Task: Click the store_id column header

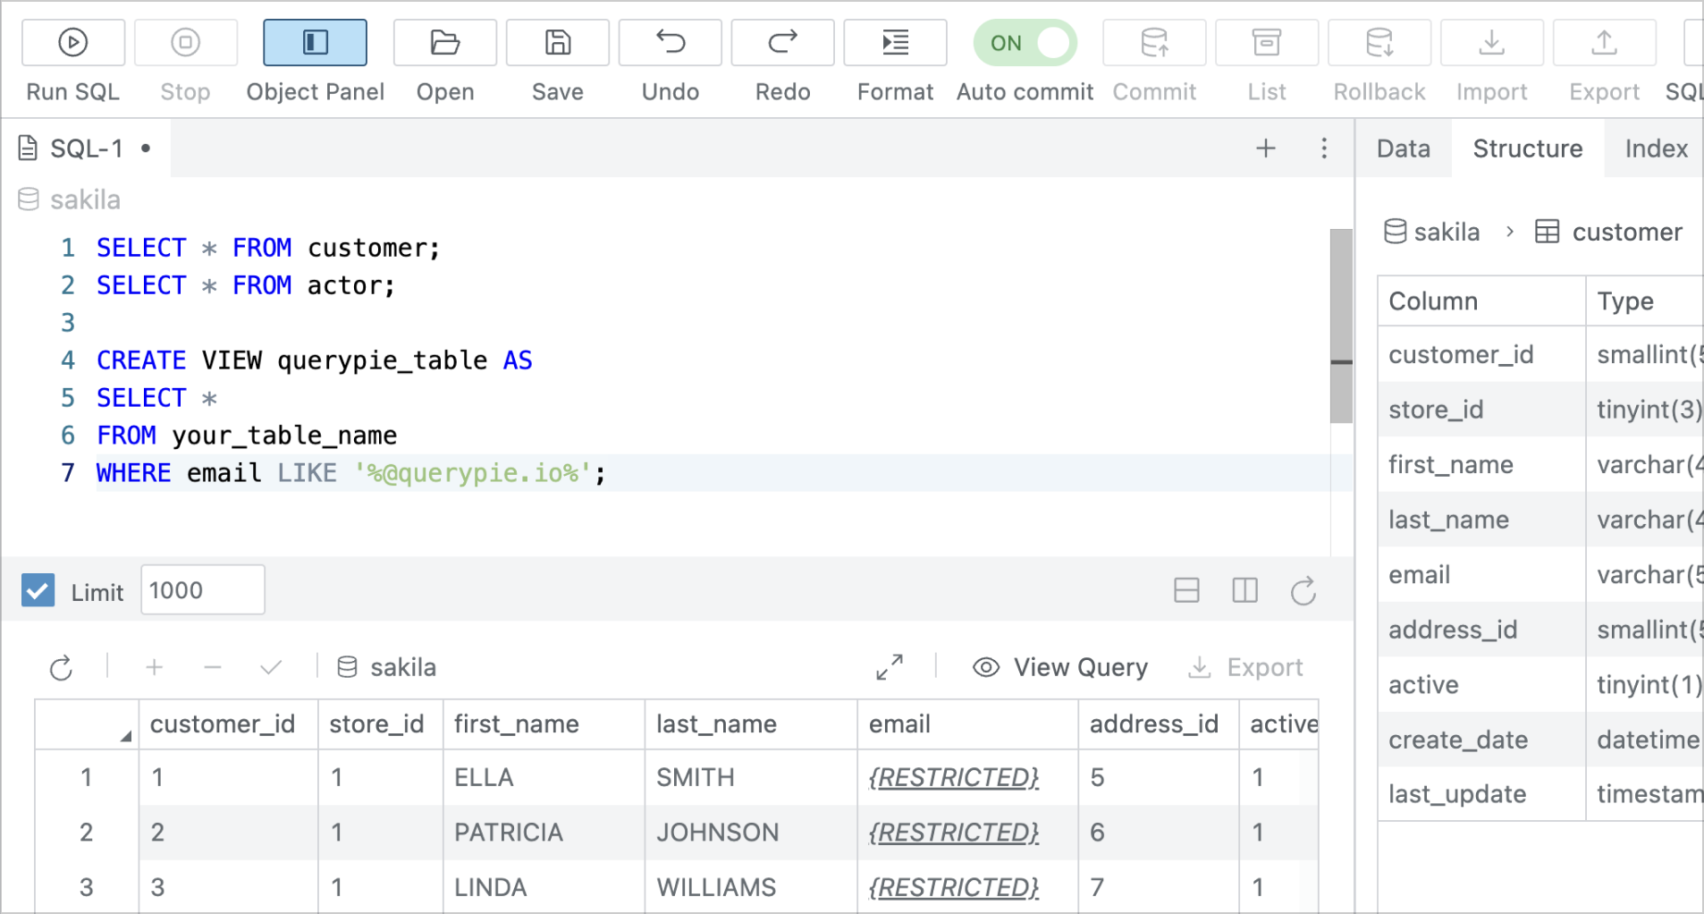Action: pos(381,724)
